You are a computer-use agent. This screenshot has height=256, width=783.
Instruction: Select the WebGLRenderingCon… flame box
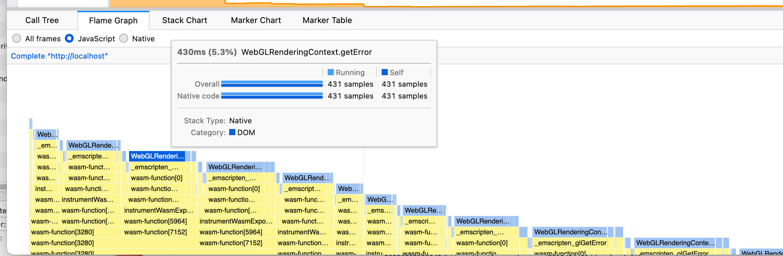(x=570, y=232)
